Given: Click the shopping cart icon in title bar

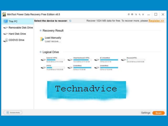Looking at the screenshot, I should [136, 14].
